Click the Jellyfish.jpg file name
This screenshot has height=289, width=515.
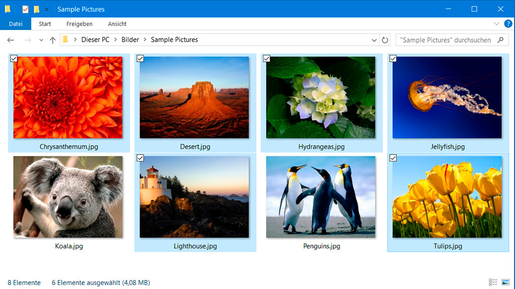pos(448,147)
